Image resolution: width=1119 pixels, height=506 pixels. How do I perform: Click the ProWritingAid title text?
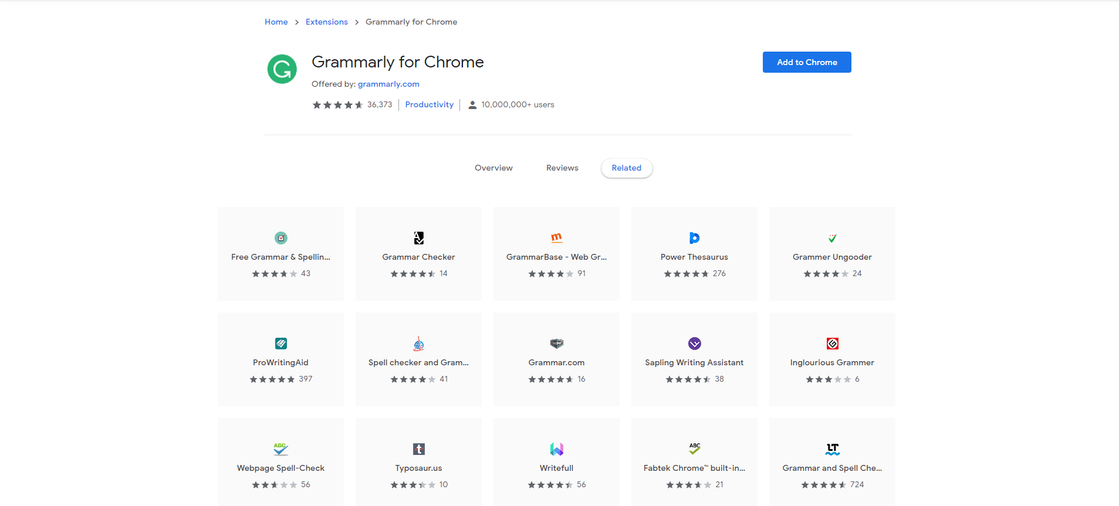click(x=280, y=362)
